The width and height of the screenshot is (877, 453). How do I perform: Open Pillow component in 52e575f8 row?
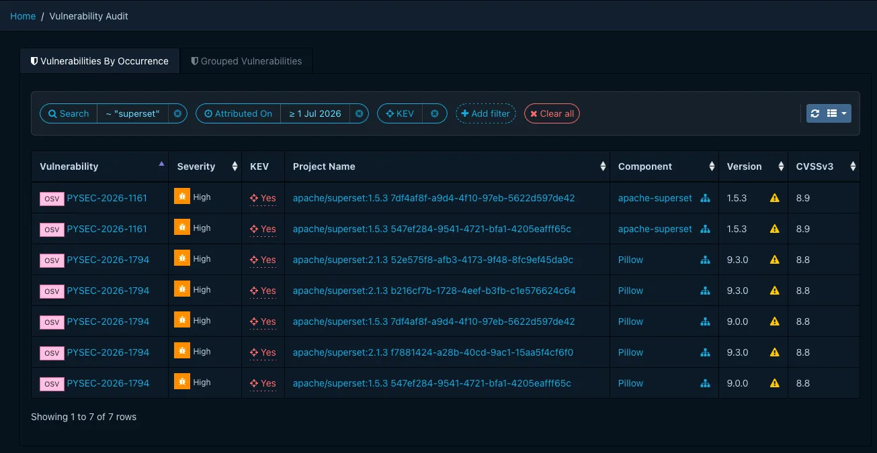(630, 260)
